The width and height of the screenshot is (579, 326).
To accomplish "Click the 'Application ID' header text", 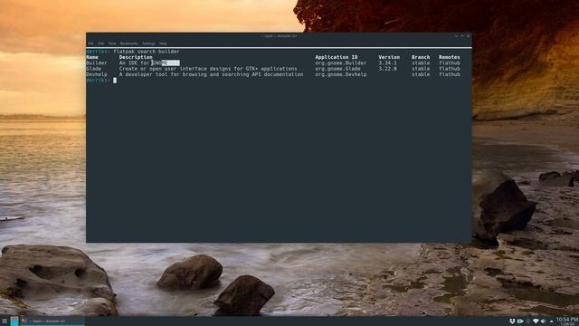I will 337,57.
